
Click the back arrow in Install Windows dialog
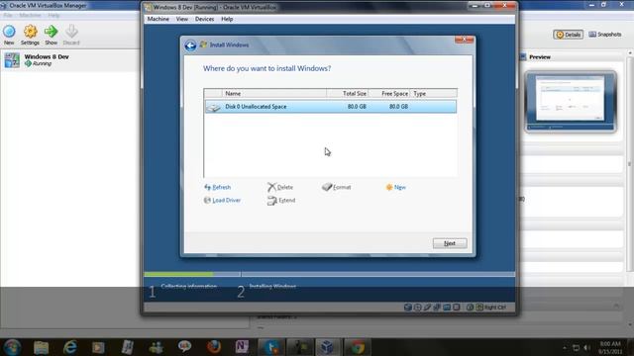pos(190,45)
